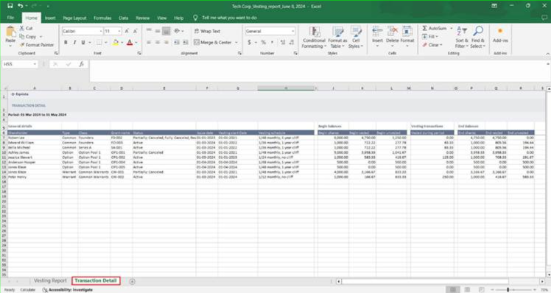This screenshot has height=293, width=551.
Task: Click Merge & Center
Action: pos(213,43)
